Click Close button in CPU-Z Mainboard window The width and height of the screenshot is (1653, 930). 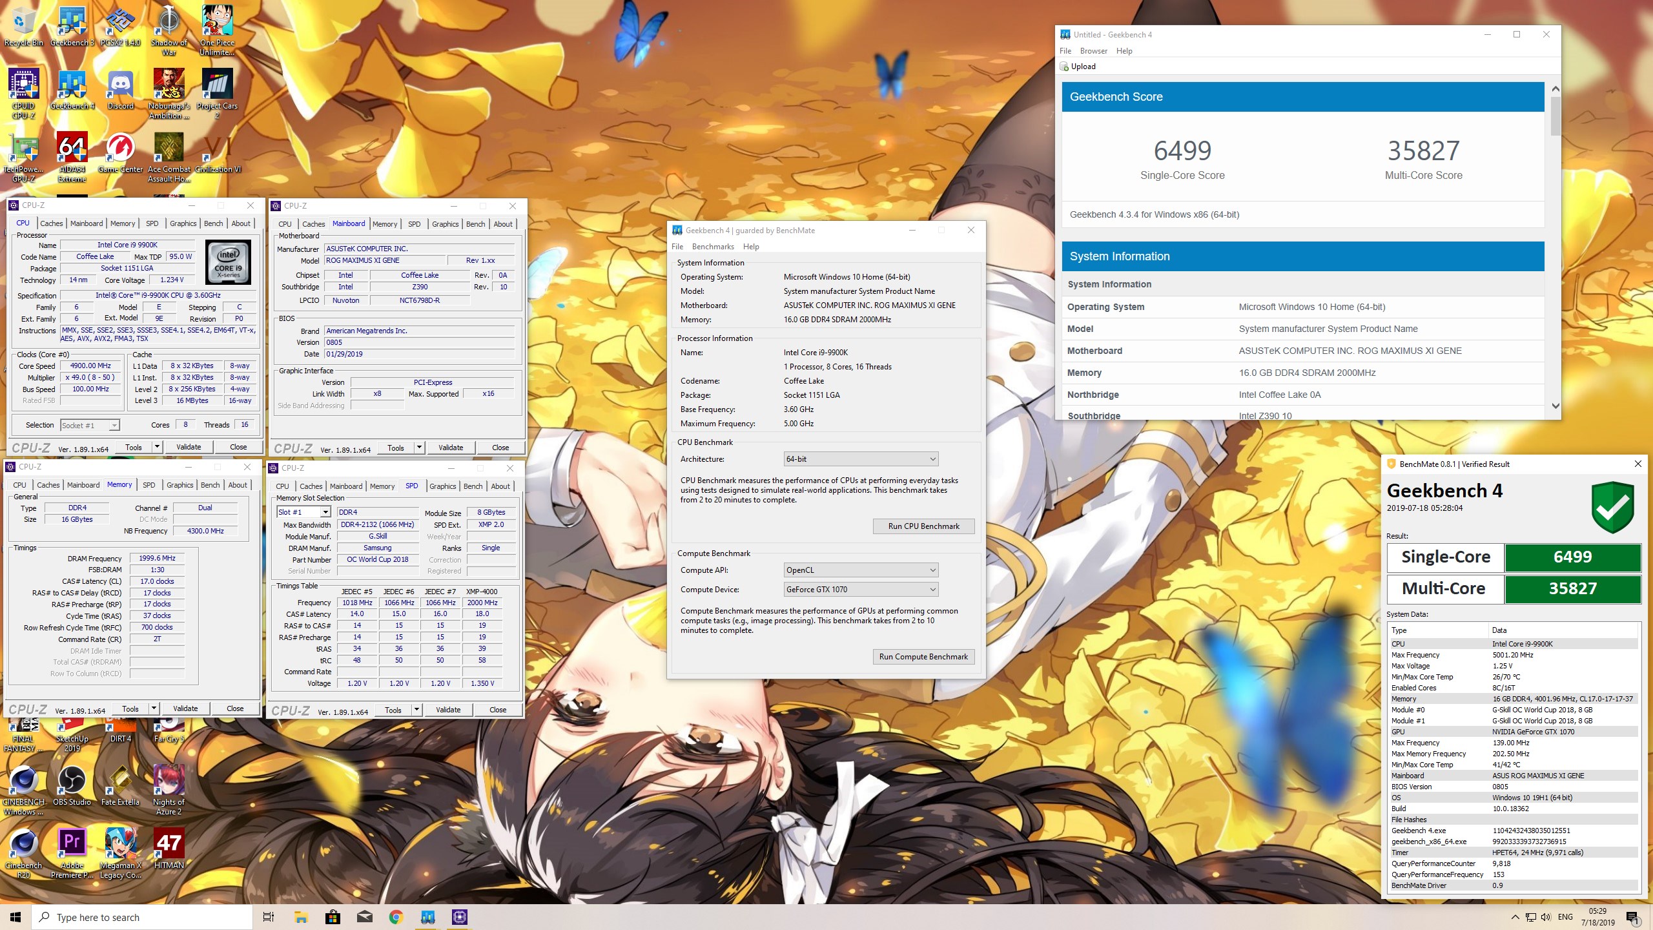click(x=500, y=448)
